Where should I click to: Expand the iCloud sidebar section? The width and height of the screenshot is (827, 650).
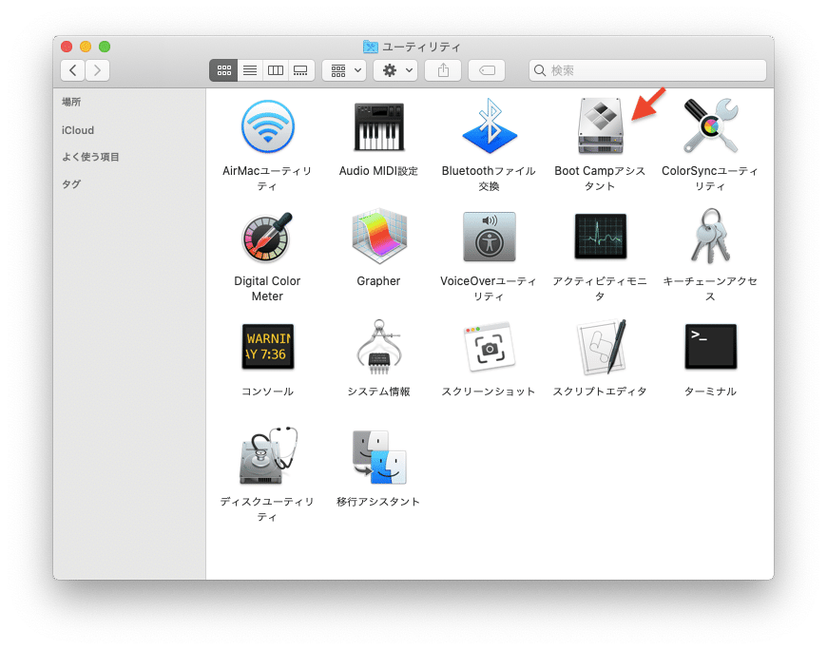[78, 130]
